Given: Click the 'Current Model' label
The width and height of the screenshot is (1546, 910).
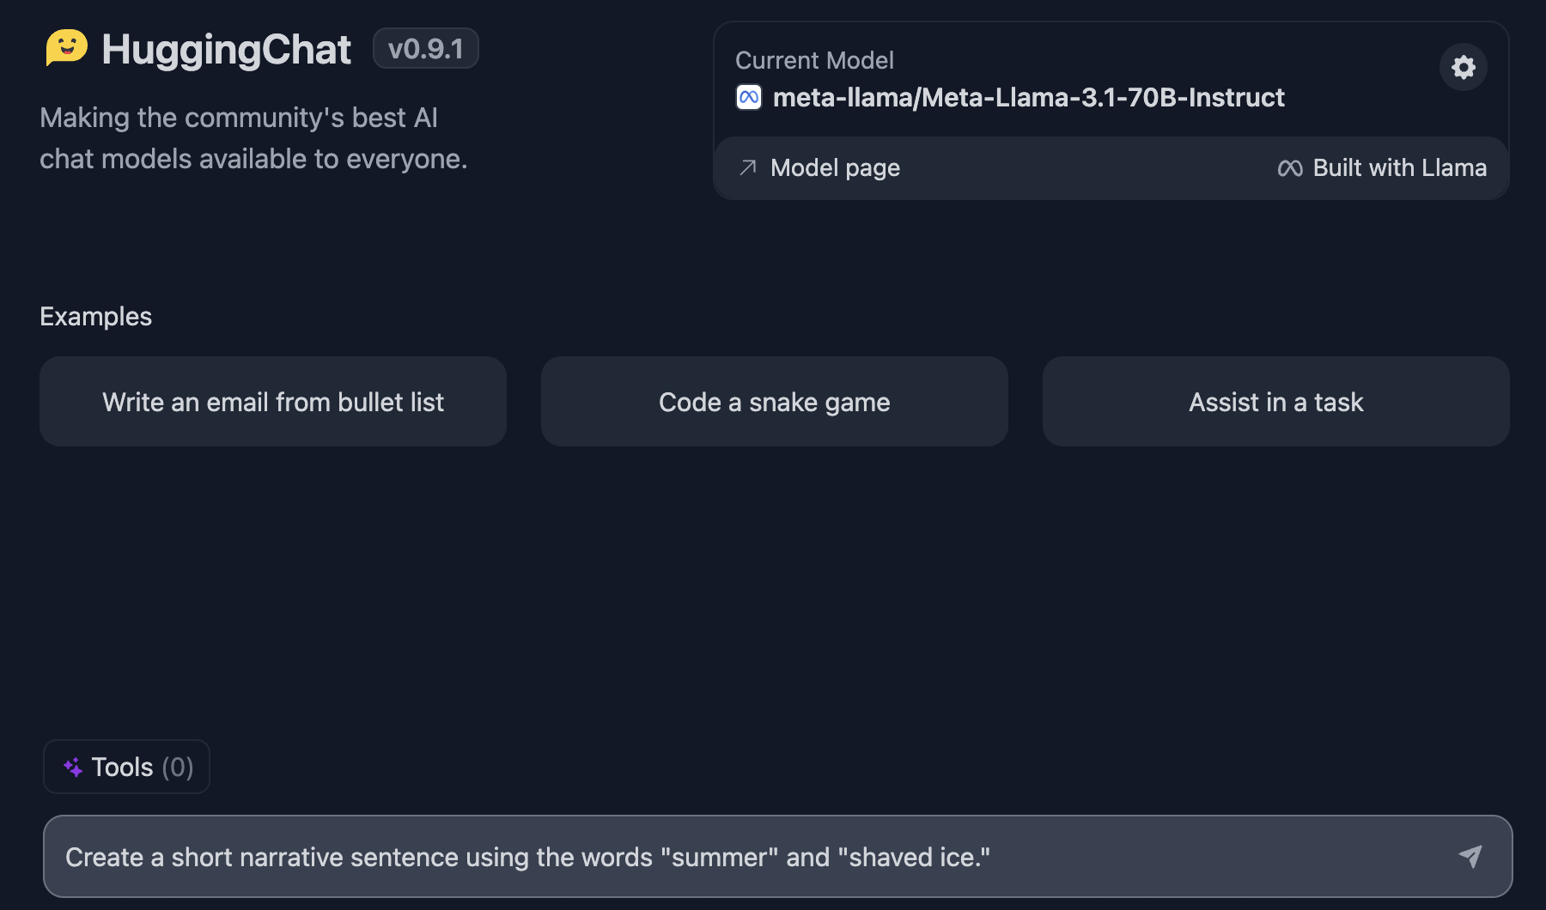Looking at the screenshot, I should (x=814, y=60).
